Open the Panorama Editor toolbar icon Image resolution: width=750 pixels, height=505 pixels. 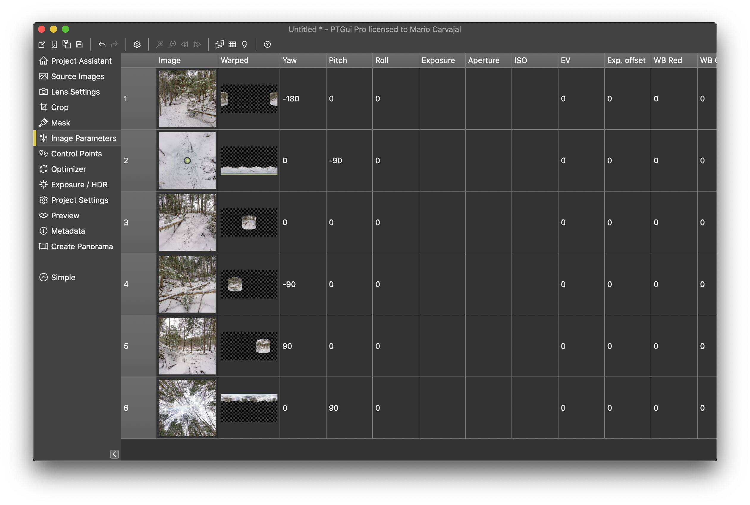coord(220,44)
